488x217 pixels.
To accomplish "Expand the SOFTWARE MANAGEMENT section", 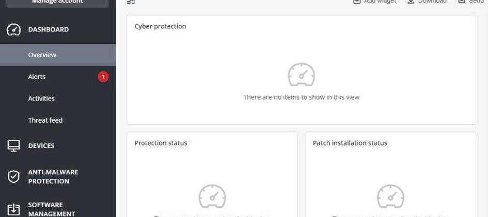I will [x=52, y=209].
